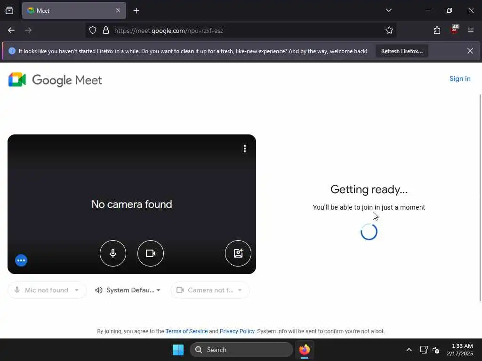Click the Firefox taskbar icon
This screenshot has height=361, width=482.
tap(305, 350)
